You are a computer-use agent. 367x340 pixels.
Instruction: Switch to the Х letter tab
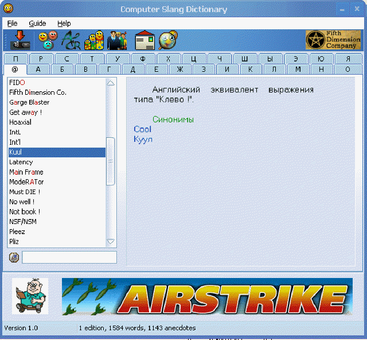coord(169,59)
